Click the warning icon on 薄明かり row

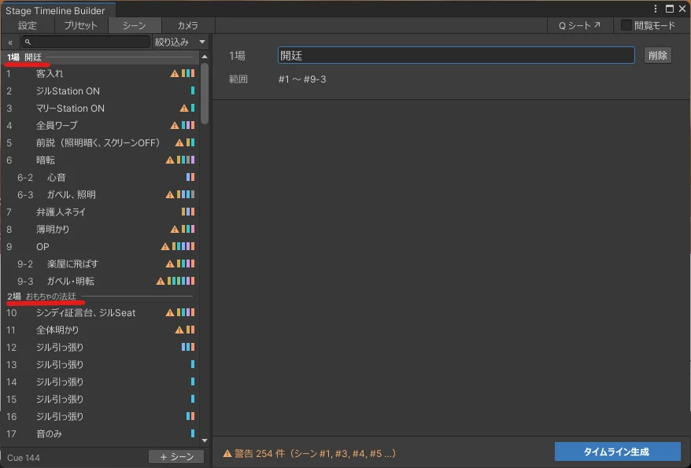175,230
